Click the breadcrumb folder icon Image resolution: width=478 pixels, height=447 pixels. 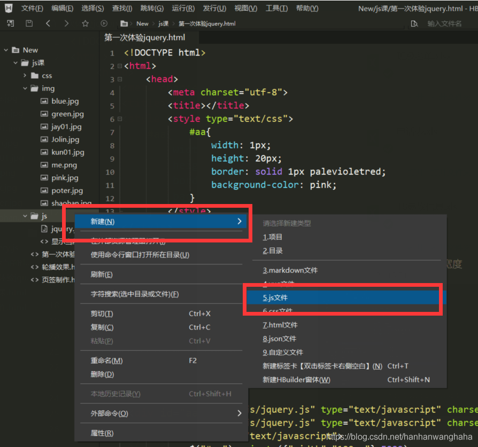pyautogui.click(x=124, y=23)
